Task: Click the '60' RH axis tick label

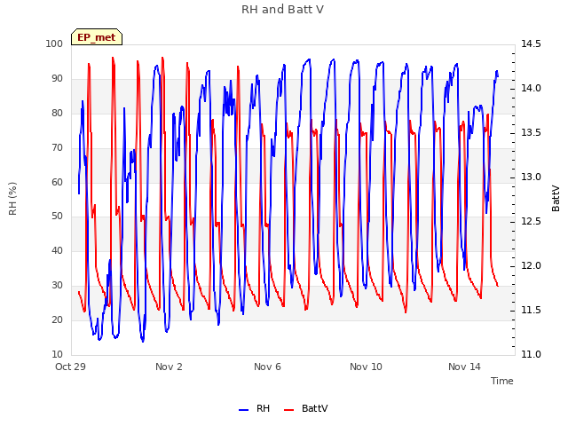Action: [x=57, y=183]
